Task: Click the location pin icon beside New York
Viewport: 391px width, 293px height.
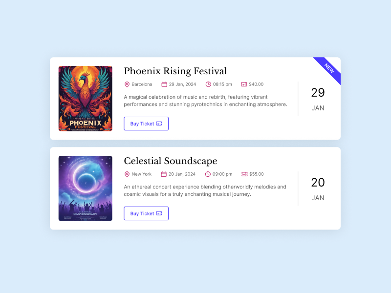Action: point(127,174)
